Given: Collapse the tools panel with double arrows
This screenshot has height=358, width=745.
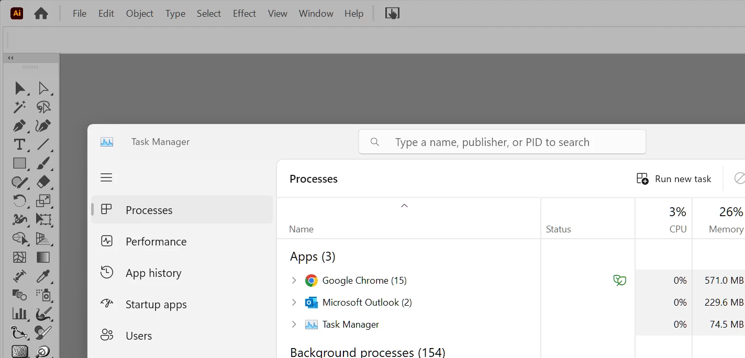Looking at the screenshot, I should pos(10,58).
